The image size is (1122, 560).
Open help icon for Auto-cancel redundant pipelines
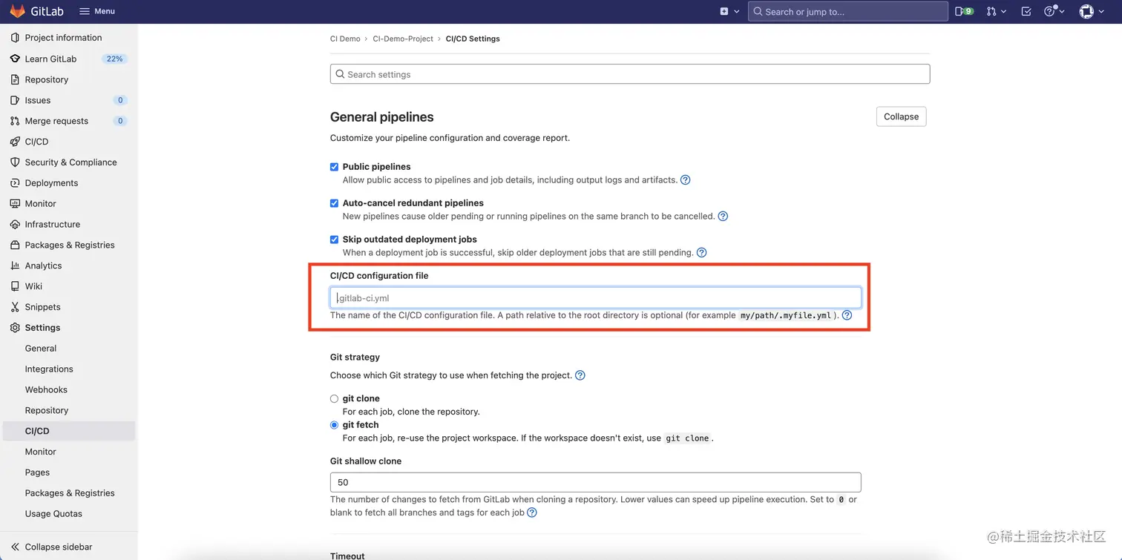coord(723,217)
